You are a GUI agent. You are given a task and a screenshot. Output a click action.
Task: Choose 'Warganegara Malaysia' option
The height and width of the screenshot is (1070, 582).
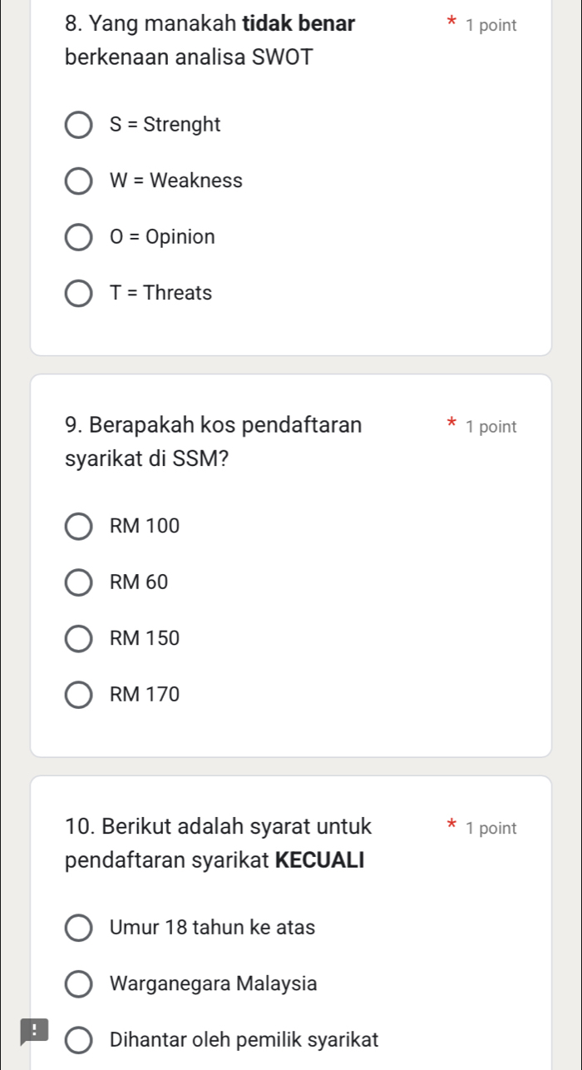[x=79, y=983]
